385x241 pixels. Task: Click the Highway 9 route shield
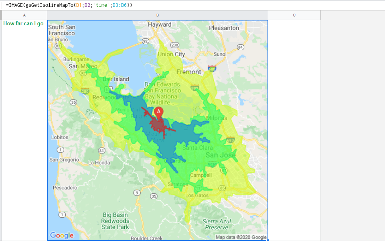[138, 192]
